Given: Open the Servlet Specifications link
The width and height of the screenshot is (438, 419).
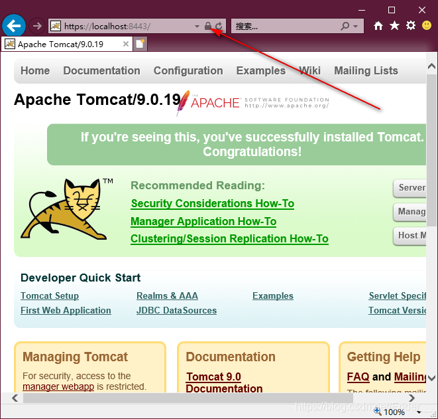Looking at the screenshot, I should (397, 296).
